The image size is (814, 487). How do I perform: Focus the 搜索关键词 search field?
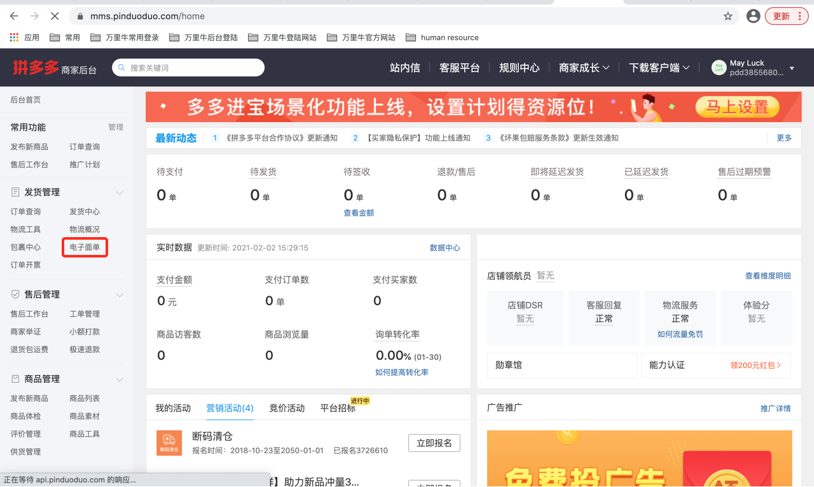pyautogui.click(x=188, y=67)
